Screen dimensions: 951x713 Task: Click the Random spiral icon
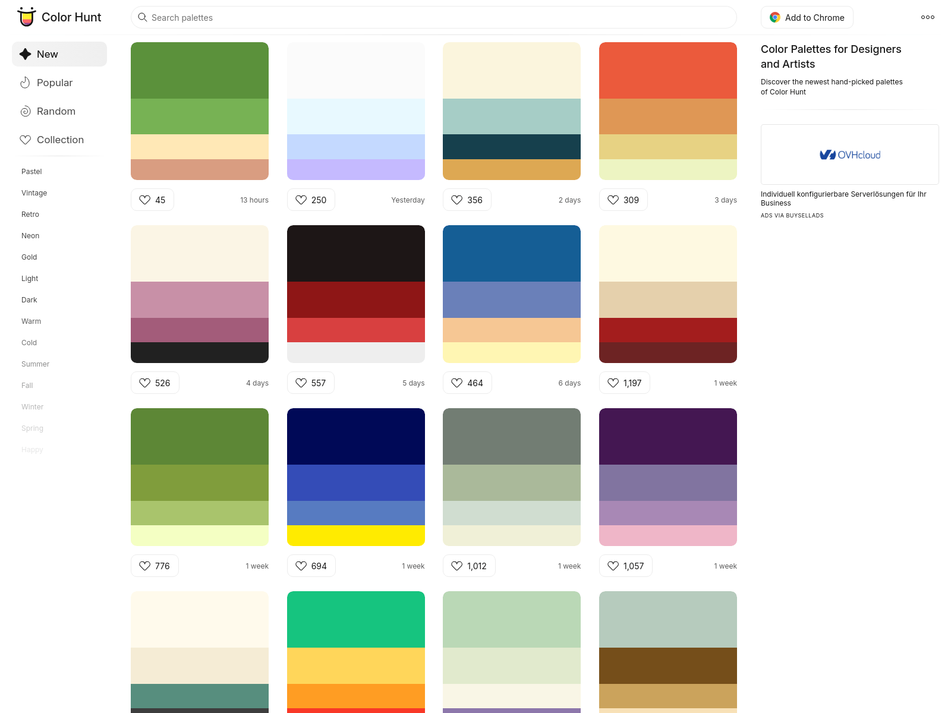[25, 111]
